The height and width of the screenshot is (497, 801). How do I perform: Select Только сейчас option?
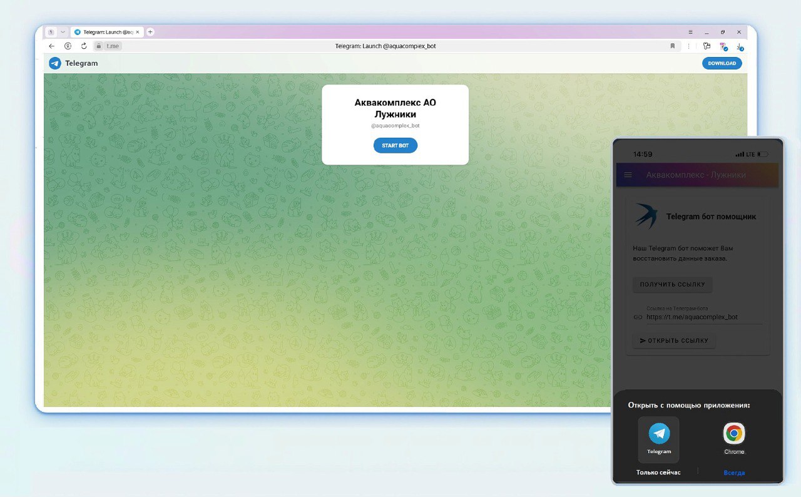(658, 472)
